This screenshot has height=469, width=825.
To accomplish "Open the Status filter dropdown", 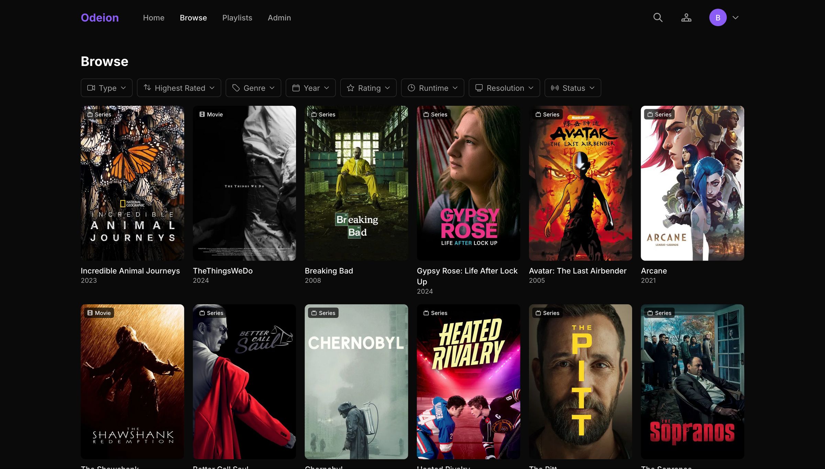I will coord(573,88).
